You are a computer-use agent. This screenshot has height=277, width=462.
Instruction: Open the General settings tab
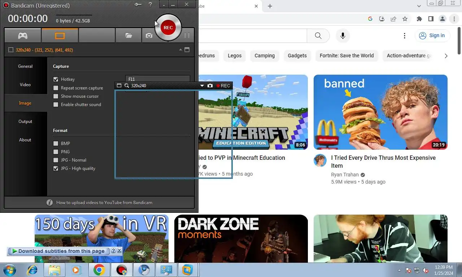(25, 66)
